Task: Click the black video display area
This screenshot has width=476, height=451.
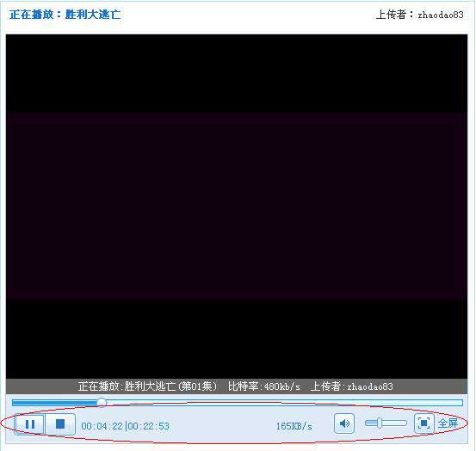Action: 237,207
